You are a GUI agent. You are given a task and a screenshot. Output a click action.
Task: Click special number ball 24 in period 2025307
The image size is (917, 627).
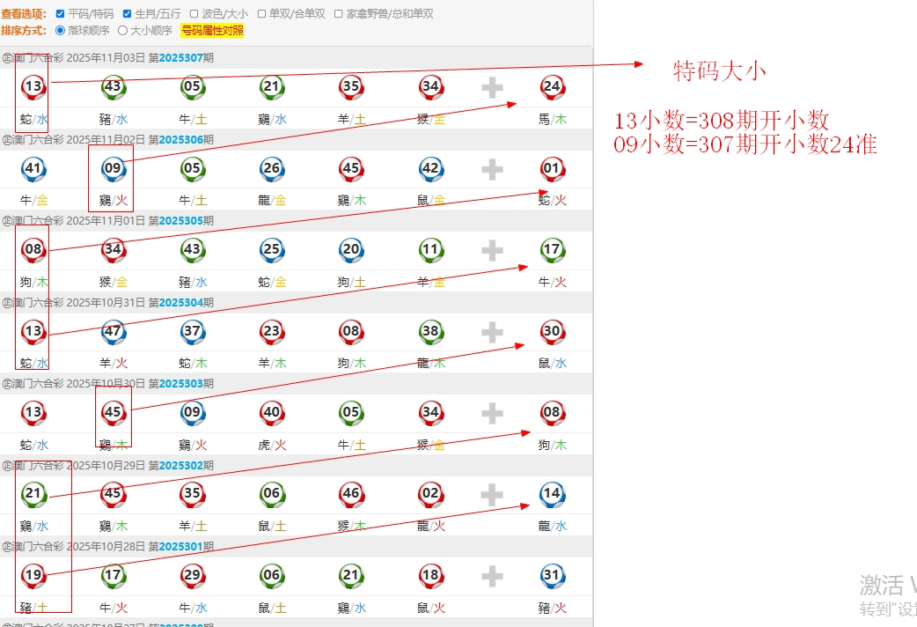pos(552,86)
